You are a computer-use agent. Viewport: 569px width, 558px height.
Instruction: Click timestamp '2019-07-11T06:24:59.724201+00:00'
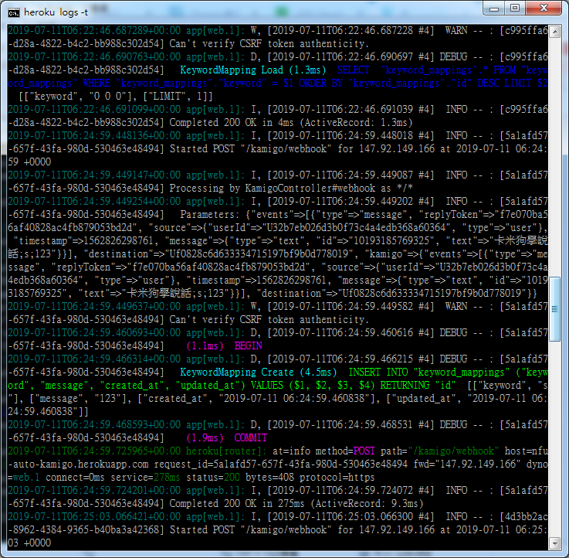pos(94,491)
